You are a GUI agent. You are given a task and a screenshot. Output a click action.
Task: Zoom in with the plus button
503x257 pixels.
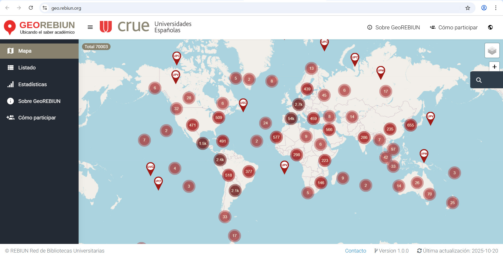click(x=494, y=67)
